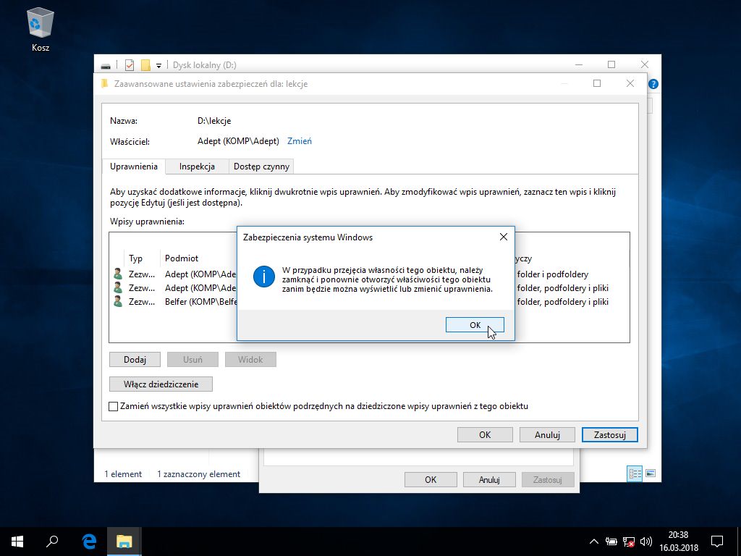The image size is (741, 556).
Task: Close the advanced security settings window
Action: pos(630,83)
